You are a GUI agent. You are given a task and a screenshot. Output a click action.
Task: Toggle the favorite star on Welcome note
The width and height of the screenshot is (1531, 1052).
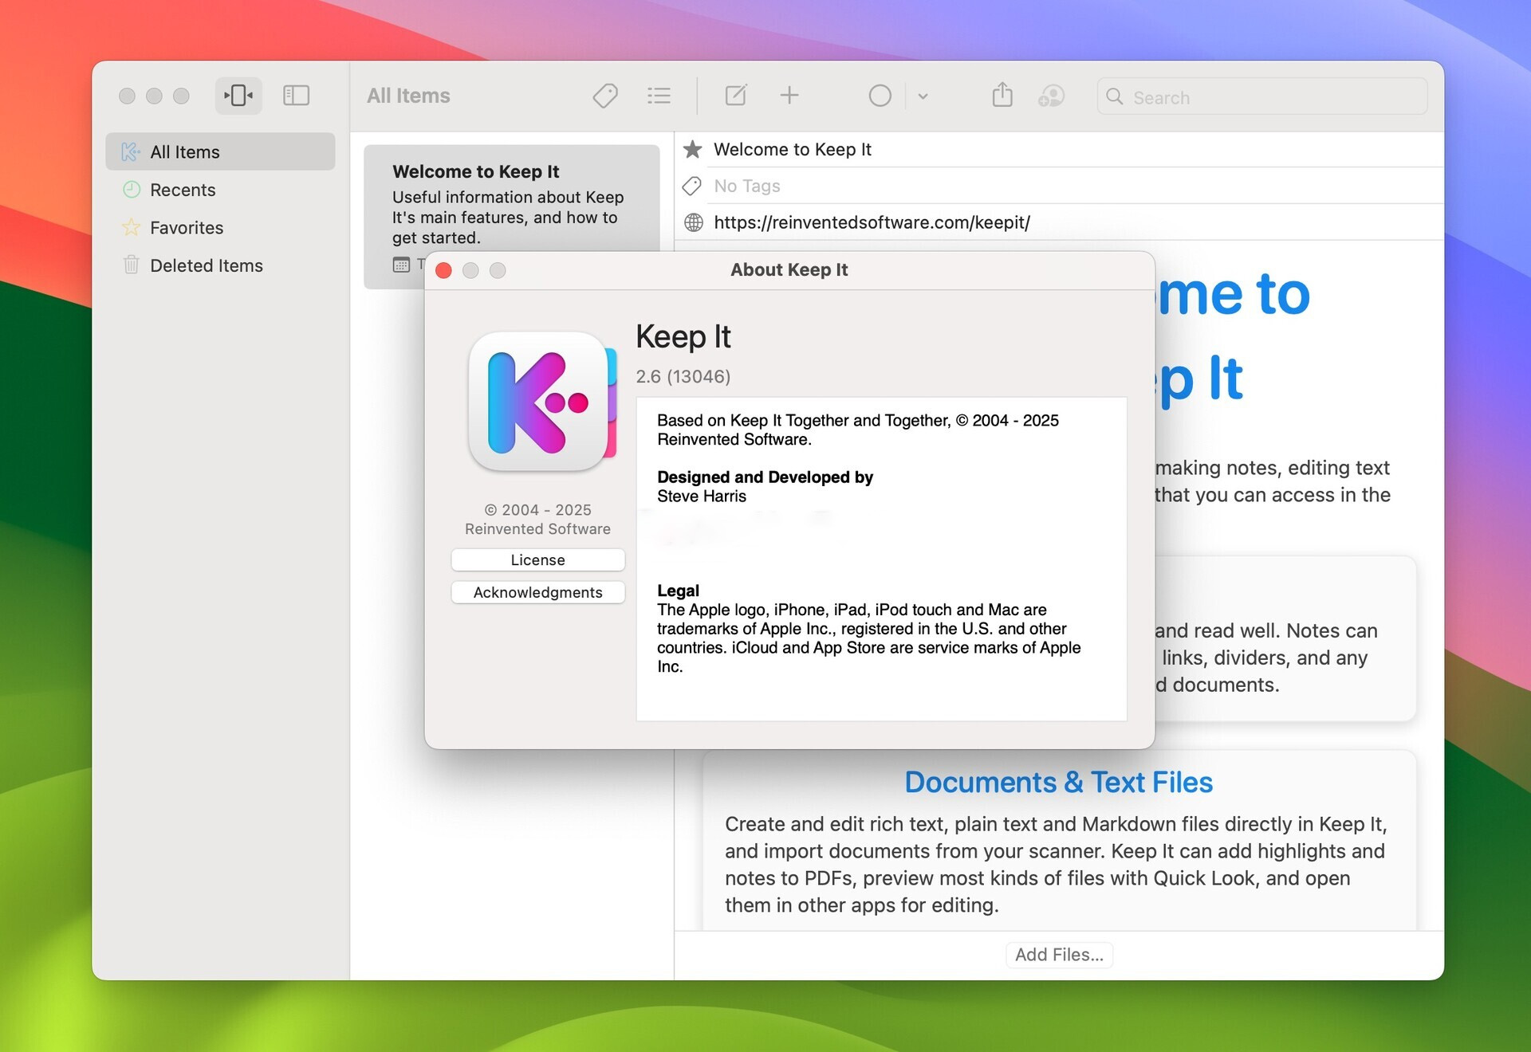click(x=693, y=149)
